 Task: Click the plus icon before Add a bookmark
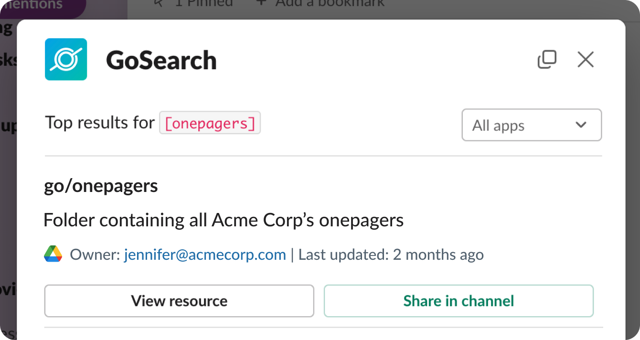(x=260, y=3)
